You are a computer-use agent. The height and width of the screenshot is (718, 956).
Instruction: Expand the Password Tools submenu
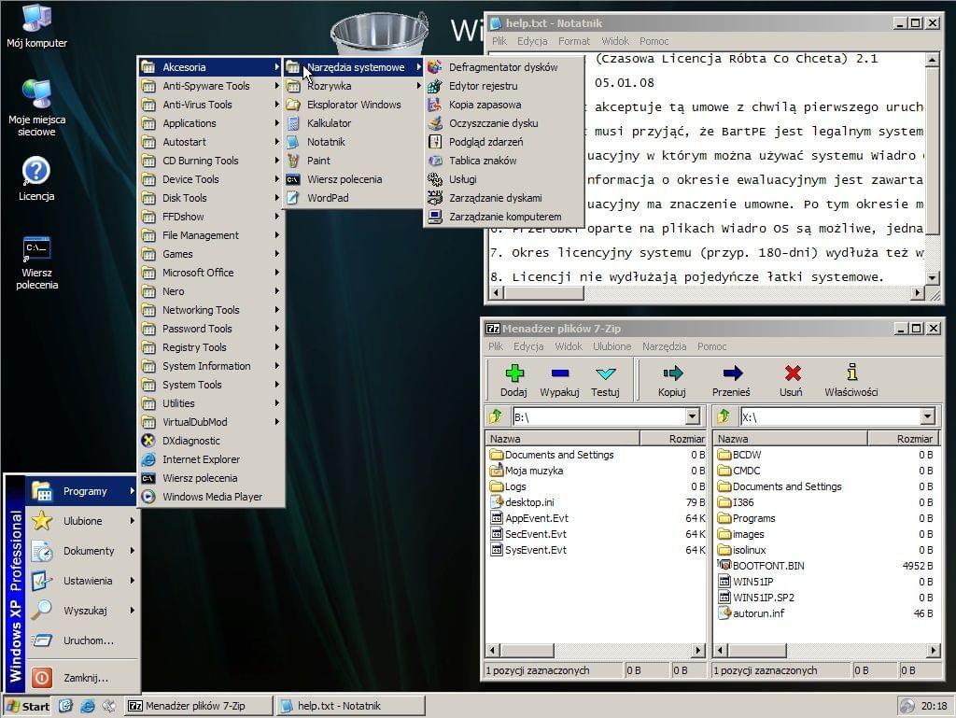[x=211, y=330]
